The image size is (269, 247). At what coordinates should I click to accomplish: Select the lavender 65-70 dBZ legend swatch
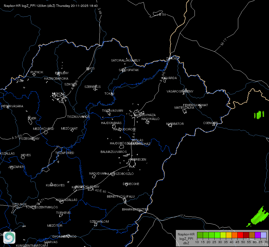[x=263, y=235]
